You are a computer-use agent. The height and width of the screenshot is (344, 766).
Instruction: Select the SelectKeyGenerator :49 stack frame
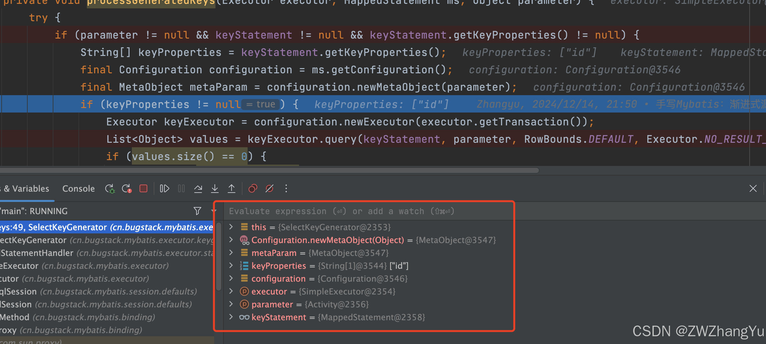[x=106, y=227]
